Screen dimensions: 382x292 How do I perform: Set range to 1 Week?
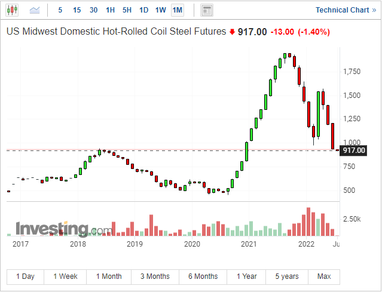pos(65,276)
